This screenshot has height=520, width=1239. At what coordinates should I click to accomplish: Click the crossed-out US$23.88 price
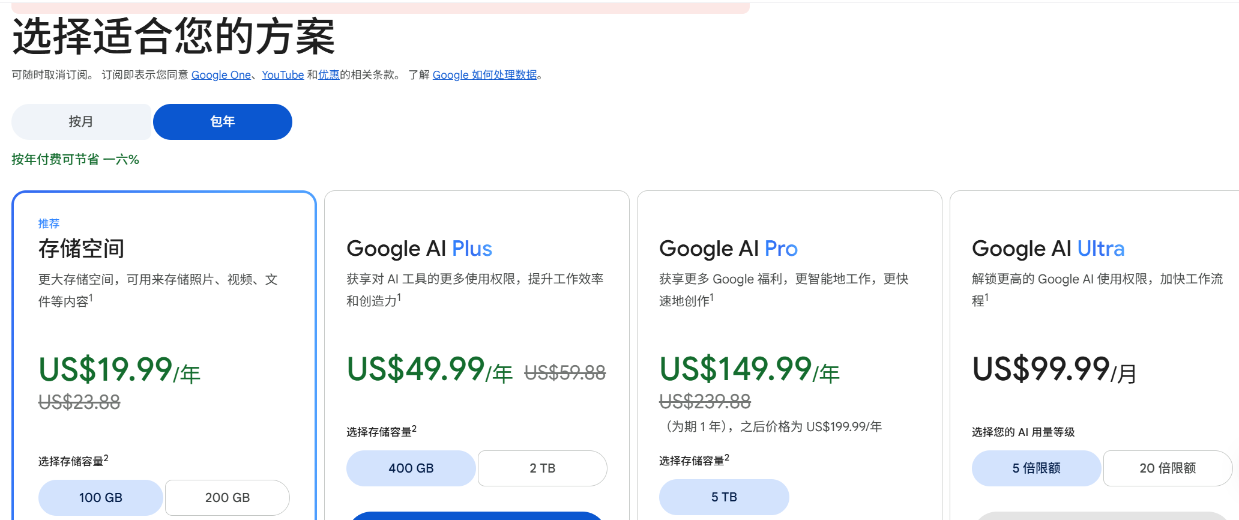[79, 402]
